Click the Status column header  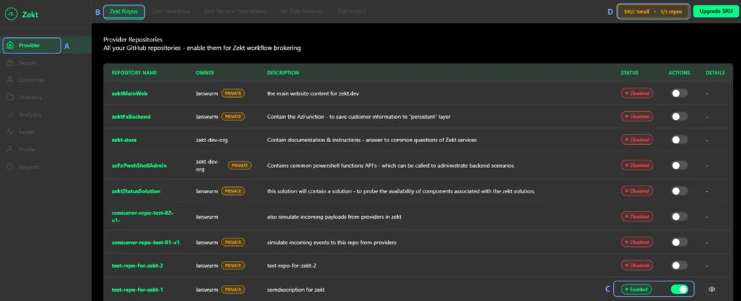point(629,72)
